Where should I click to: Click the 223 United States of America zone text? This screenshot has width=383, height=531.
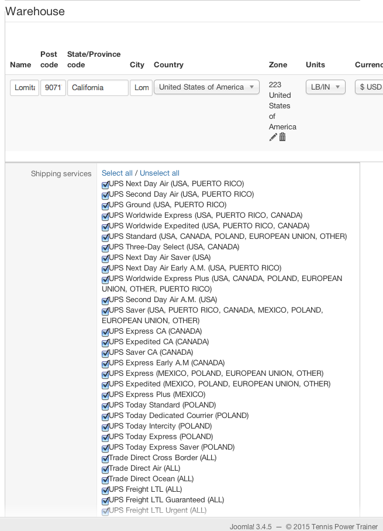282,105
